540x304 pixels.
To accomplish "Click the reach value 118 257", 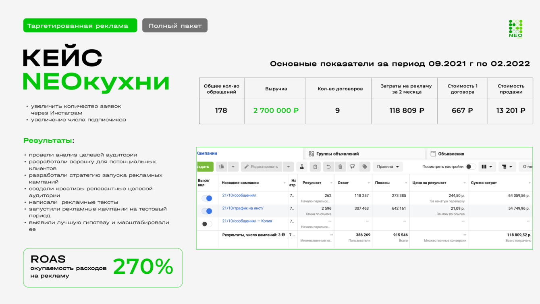I will (x=361, y=196).
